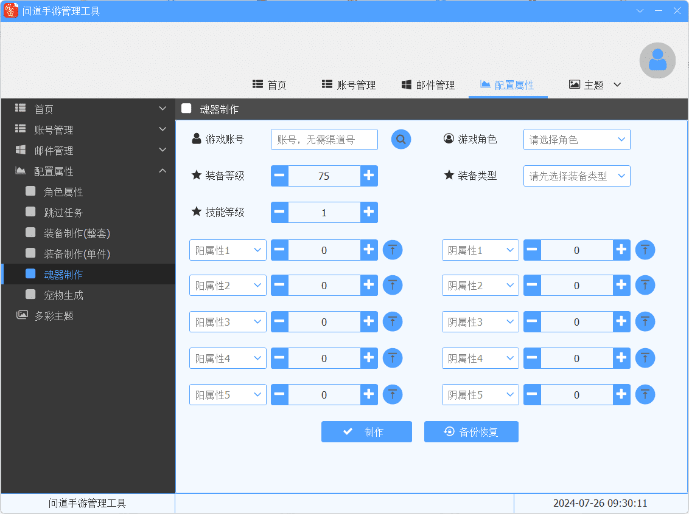Increase 装备等级 with the plus icon
689x514 pixels.
click(x=369, y=176)
